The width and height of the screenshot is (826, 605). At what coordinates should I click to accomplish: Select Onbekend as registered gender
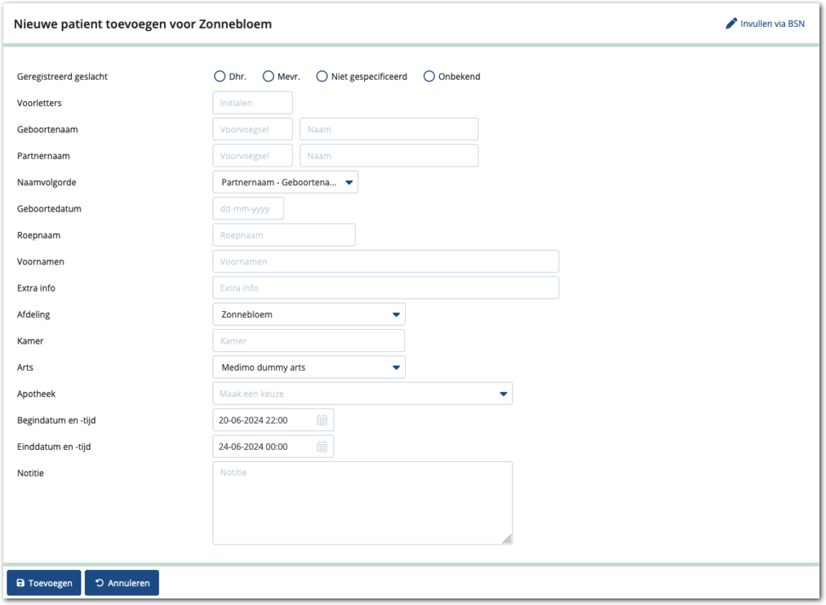[x=429, y=77]
